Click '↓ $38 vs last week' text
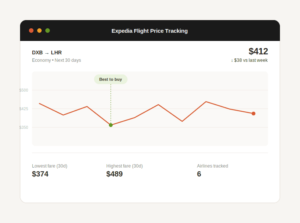The image size is (300, 223). [x=249, y=60]
